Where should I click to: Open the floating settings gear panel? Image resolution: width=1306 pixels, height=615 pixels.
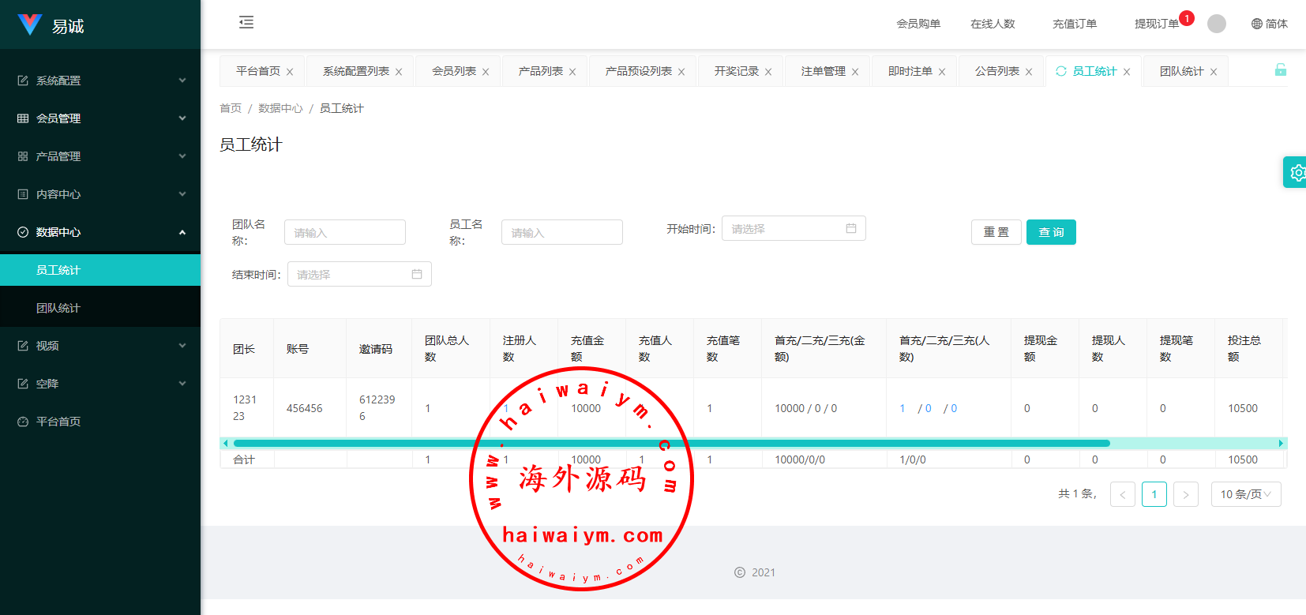point(1296,172)
